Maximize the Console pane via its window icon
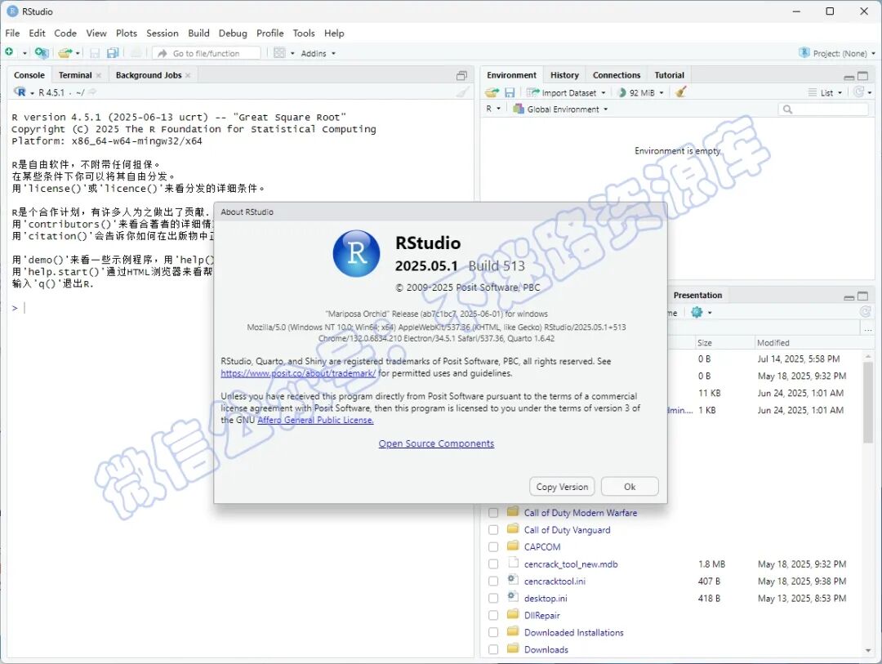This screenshot has width=882, height=664. click(x=461, y=75)
